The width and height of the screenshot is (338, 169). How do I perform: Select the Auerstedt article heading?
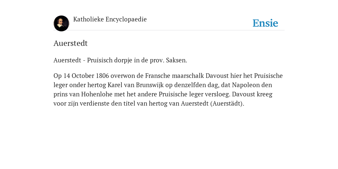pos(71,43)
